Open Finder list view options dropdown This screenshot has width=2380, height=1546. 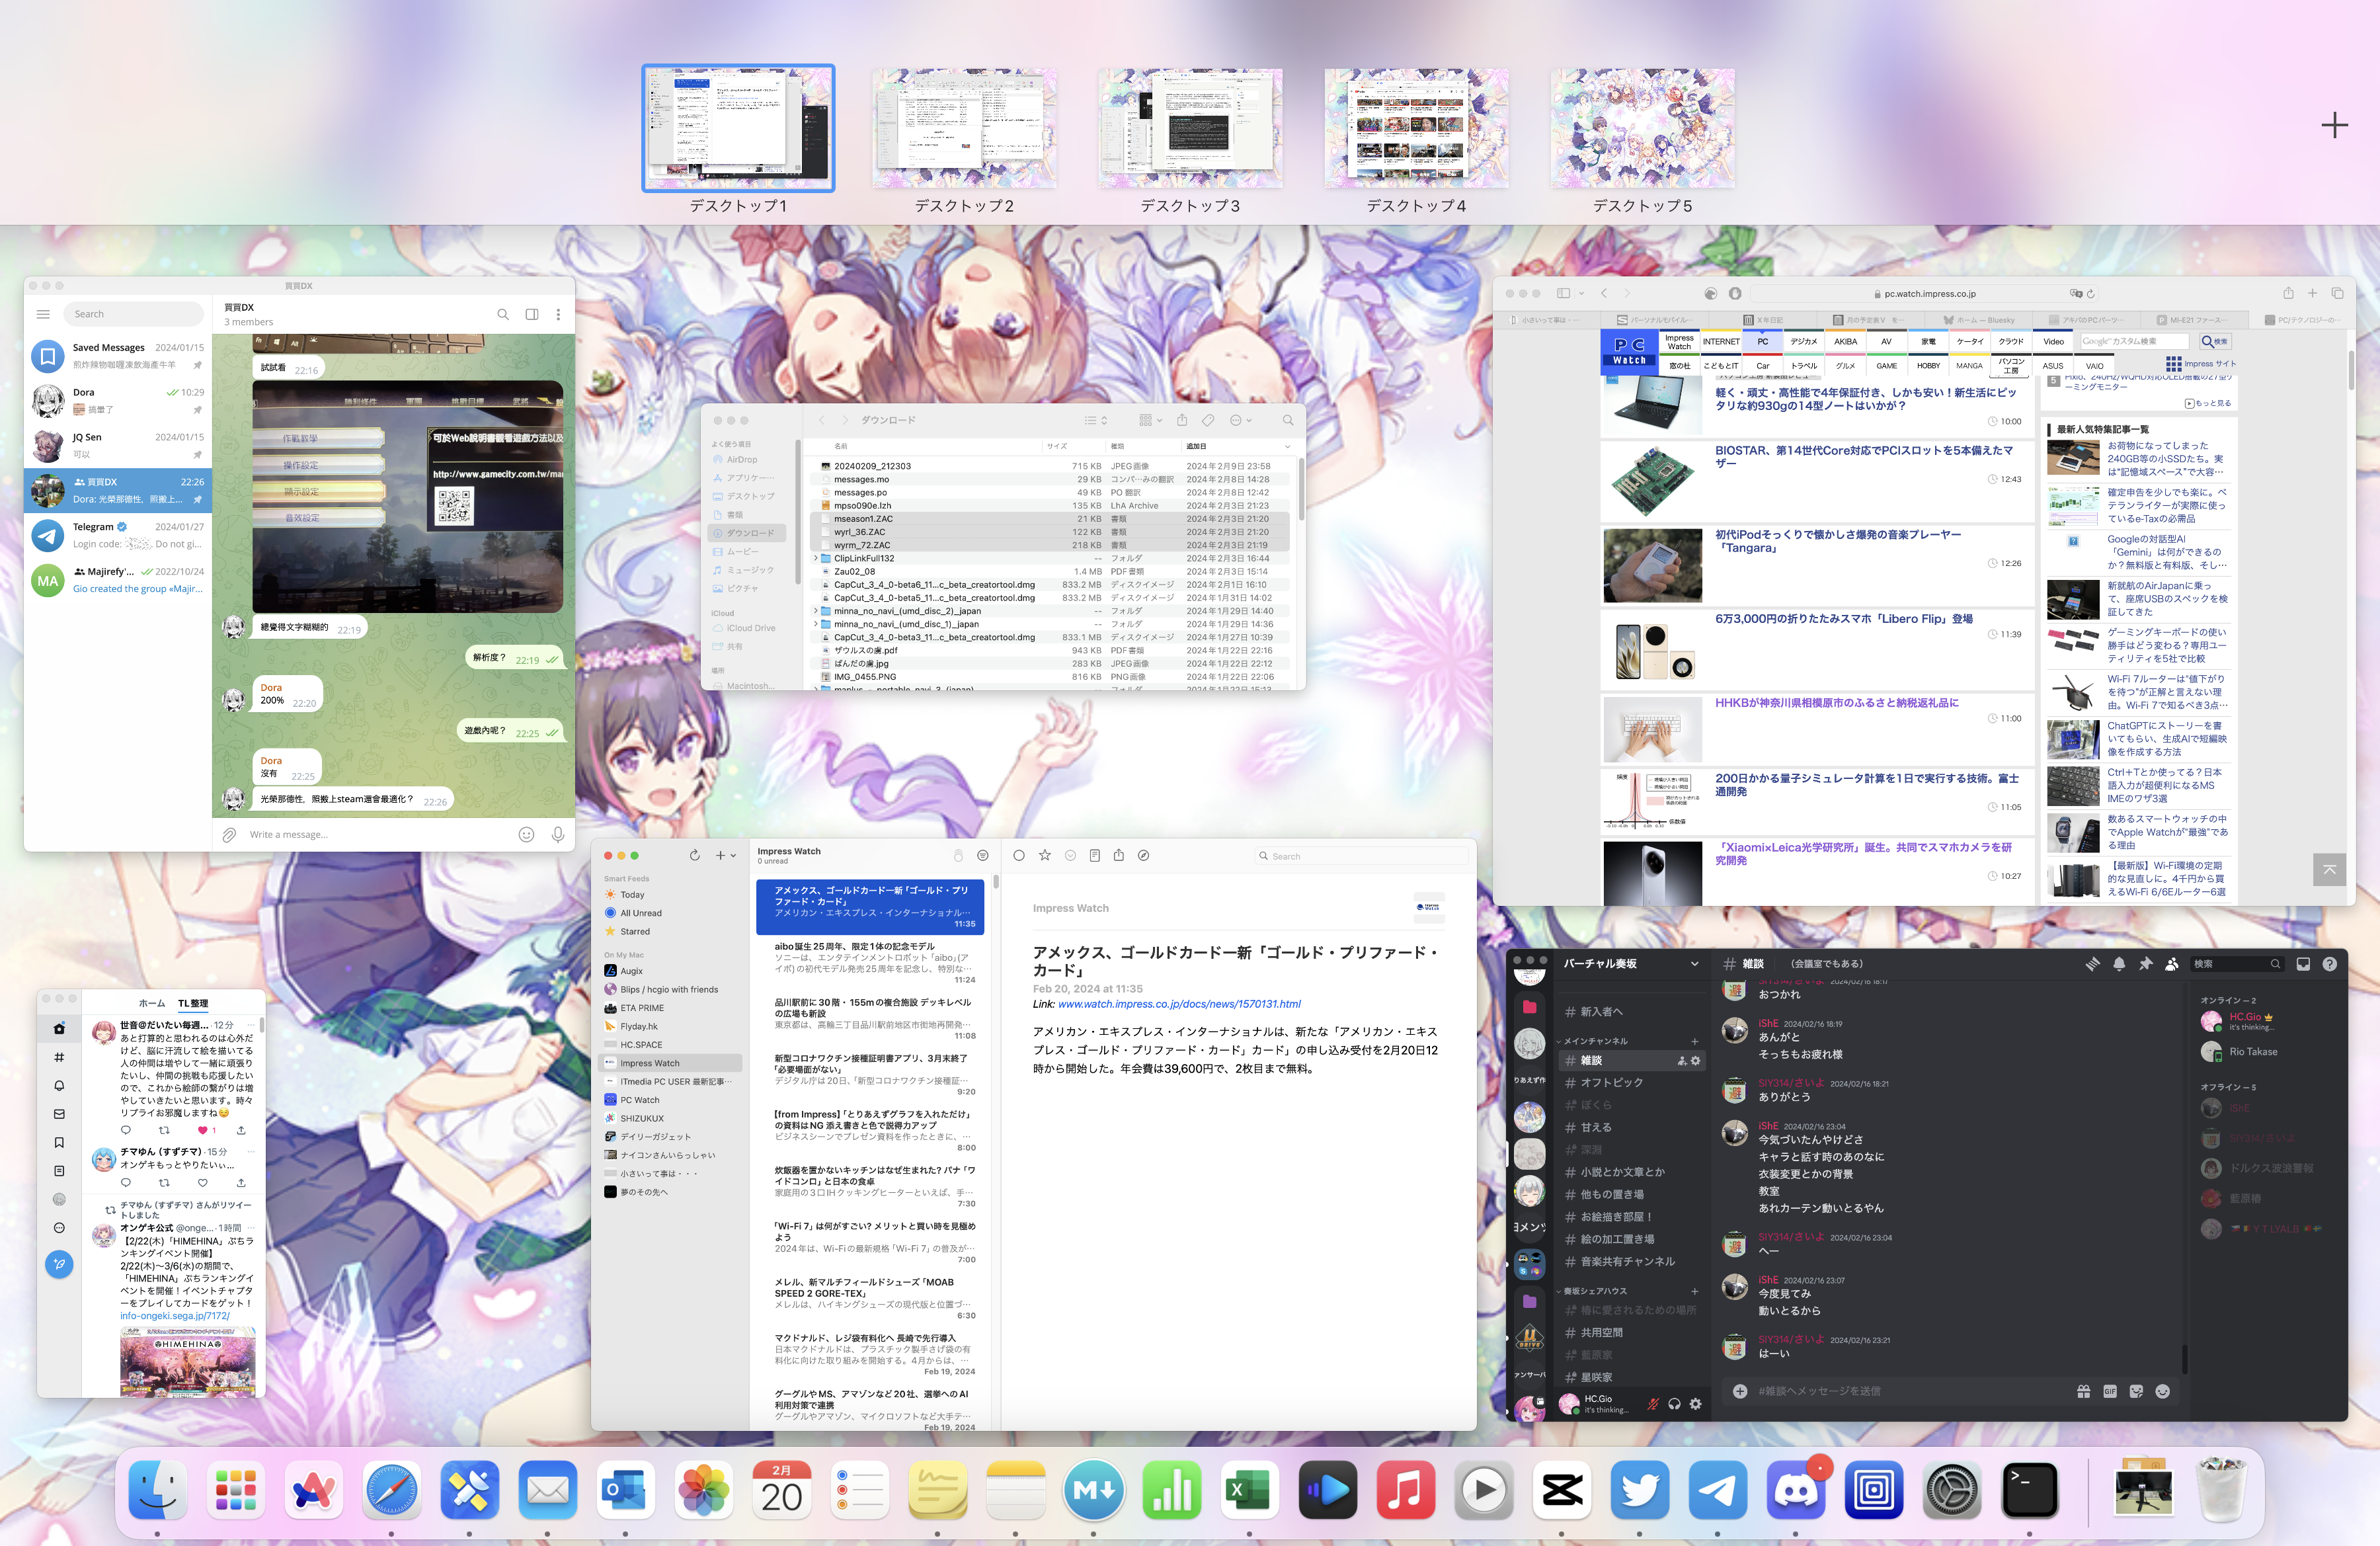click(x=1096, y=420)
